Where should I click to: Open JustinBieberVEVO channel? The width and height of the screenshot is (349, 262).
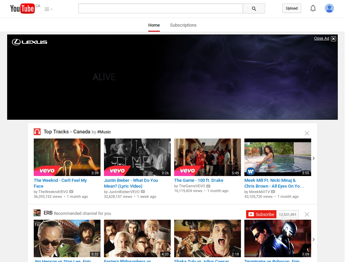point(124,192)
